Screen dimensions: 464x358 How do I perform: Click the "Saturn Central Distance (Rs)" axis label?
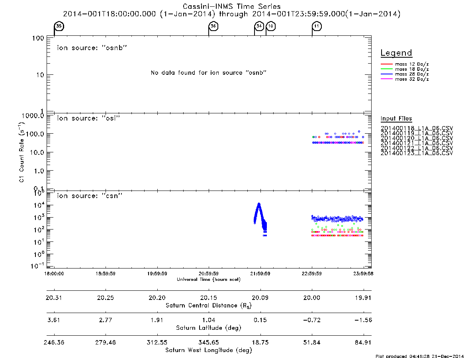click(209, 305)
